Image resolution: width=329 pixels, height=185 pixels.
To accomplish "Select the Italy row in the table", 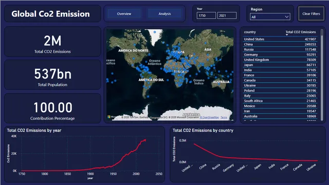I will 280,96.
